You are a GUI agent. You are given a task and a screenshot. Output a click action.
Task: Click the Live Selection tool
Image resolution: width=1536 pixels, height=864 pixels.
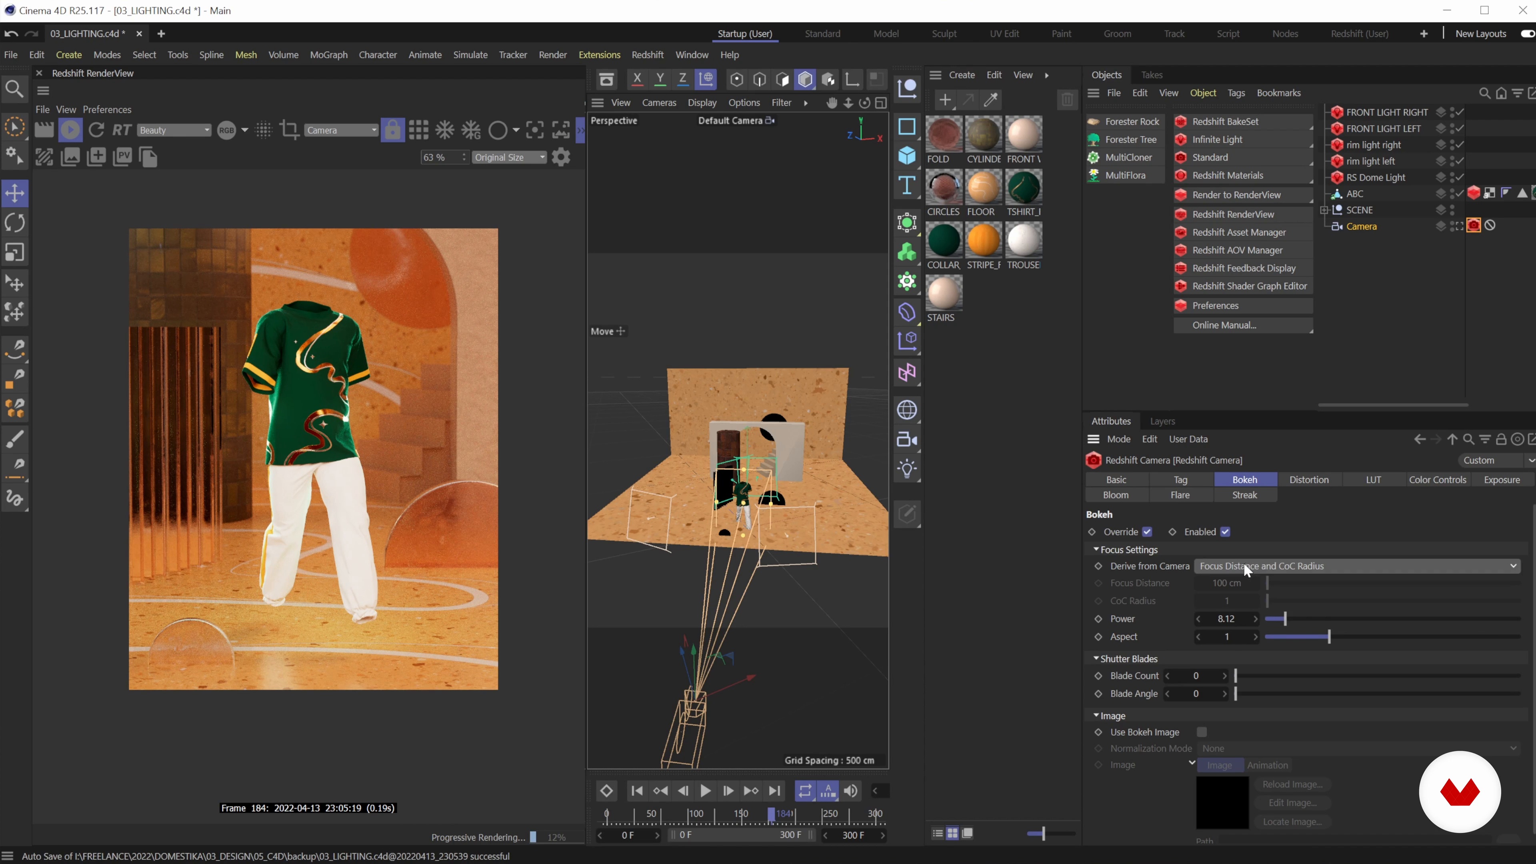(15, 127)
